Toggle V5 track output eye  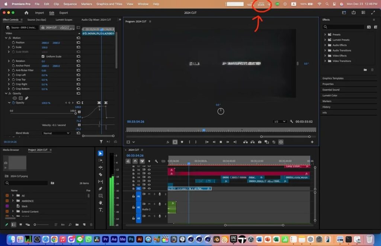tap(149, 174)
